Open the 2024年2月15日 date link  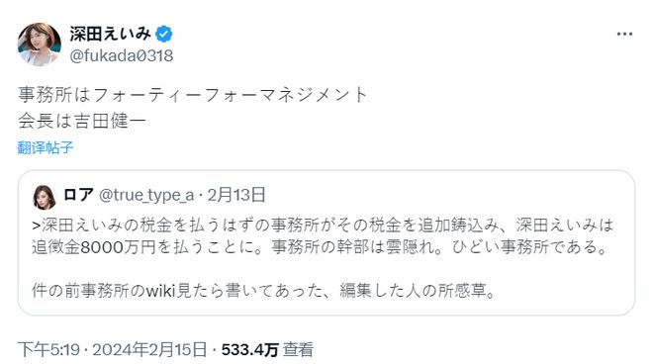point(149,349)
